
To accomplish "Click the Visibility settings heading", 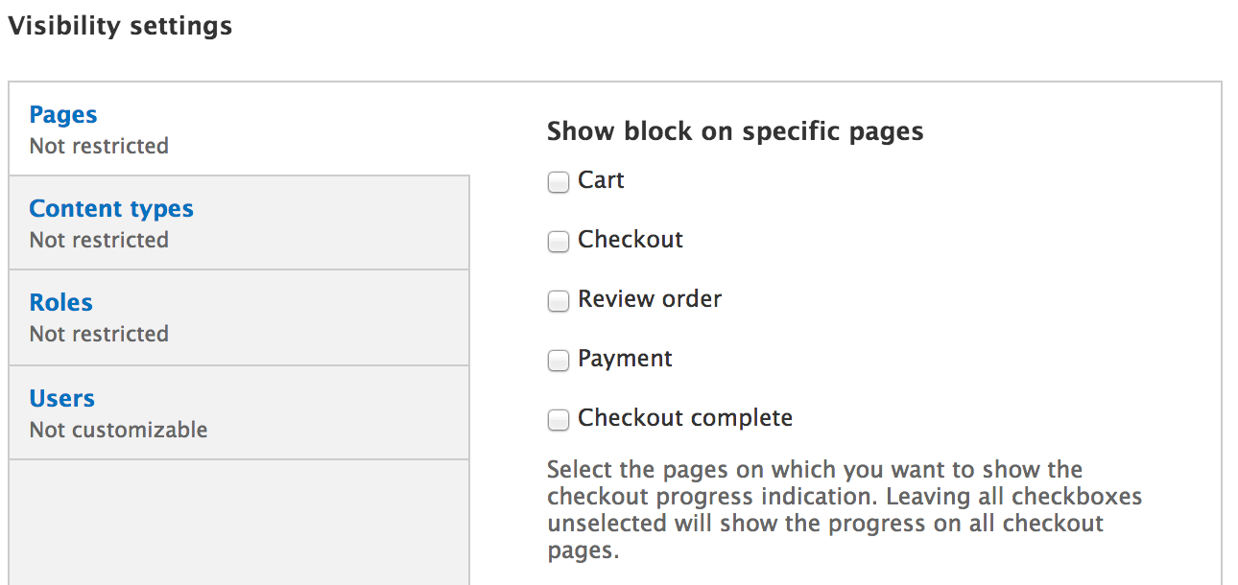I will [120, 26].
